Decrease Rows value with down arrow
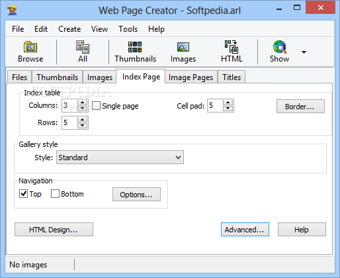Image resolution: width=340 pixels, height=278 pixels. (83, 126)
